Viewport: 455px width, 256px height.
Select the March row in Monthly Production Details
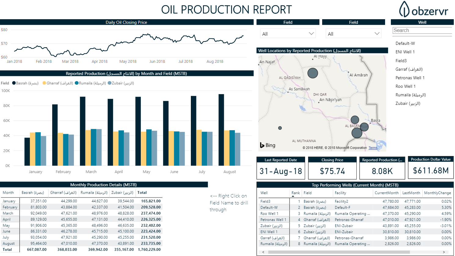point(82,213)
